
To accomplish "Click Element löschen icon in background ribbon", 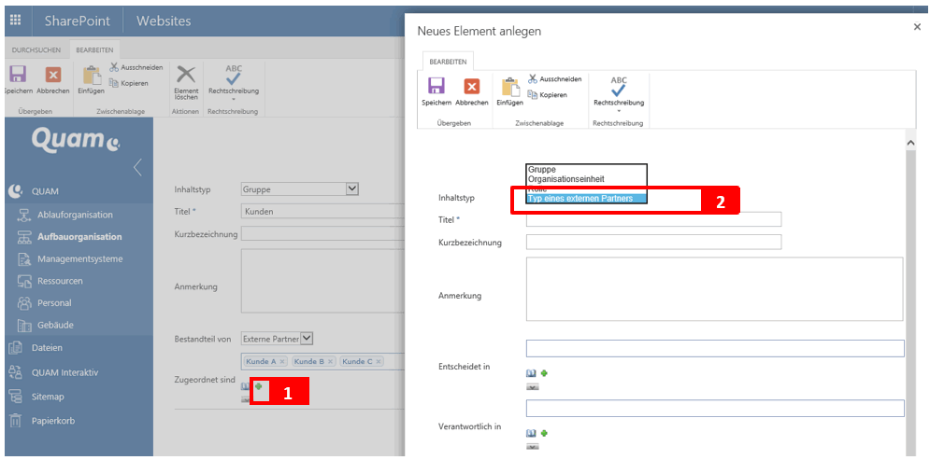I will tap(186, 75).
